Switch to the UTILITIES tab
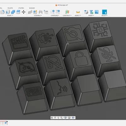 tap(21, 8)
